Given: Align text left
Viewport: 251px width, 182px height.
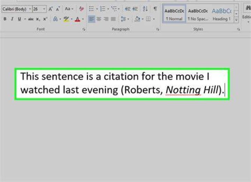Looking at the screenshot, I should 91,19.
